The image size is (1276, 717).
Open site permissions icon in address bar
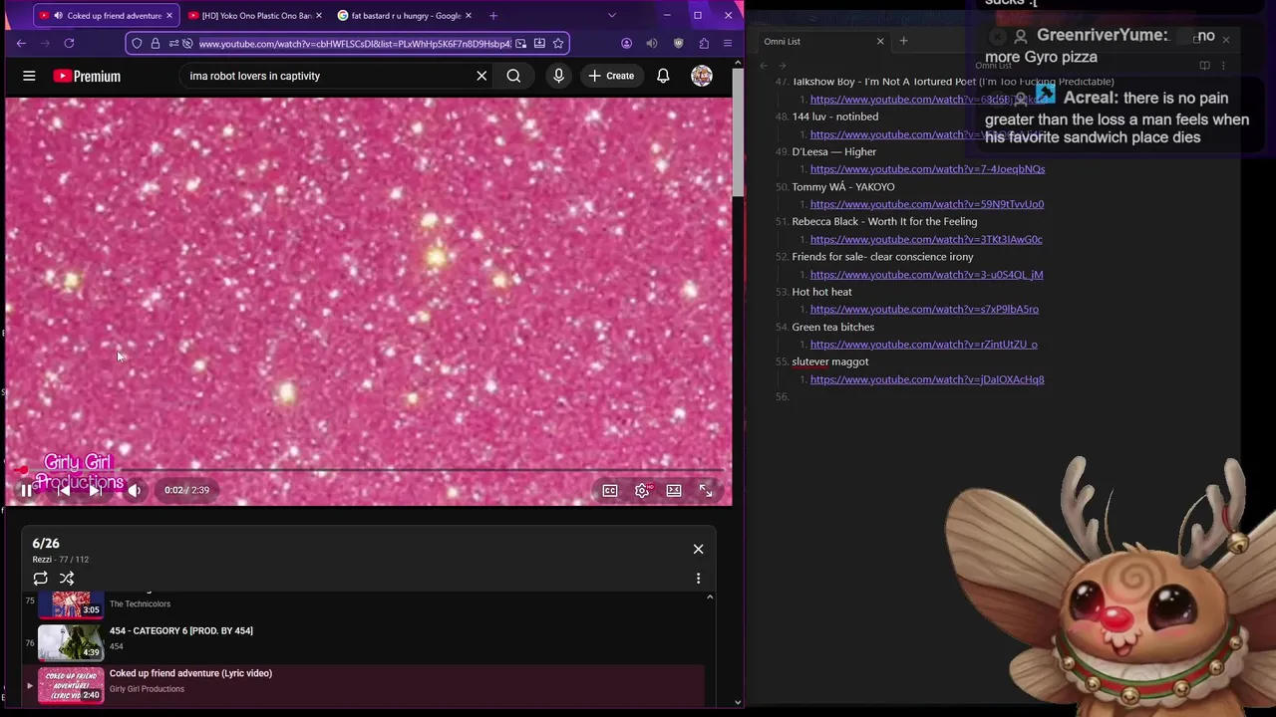(173, 43)
